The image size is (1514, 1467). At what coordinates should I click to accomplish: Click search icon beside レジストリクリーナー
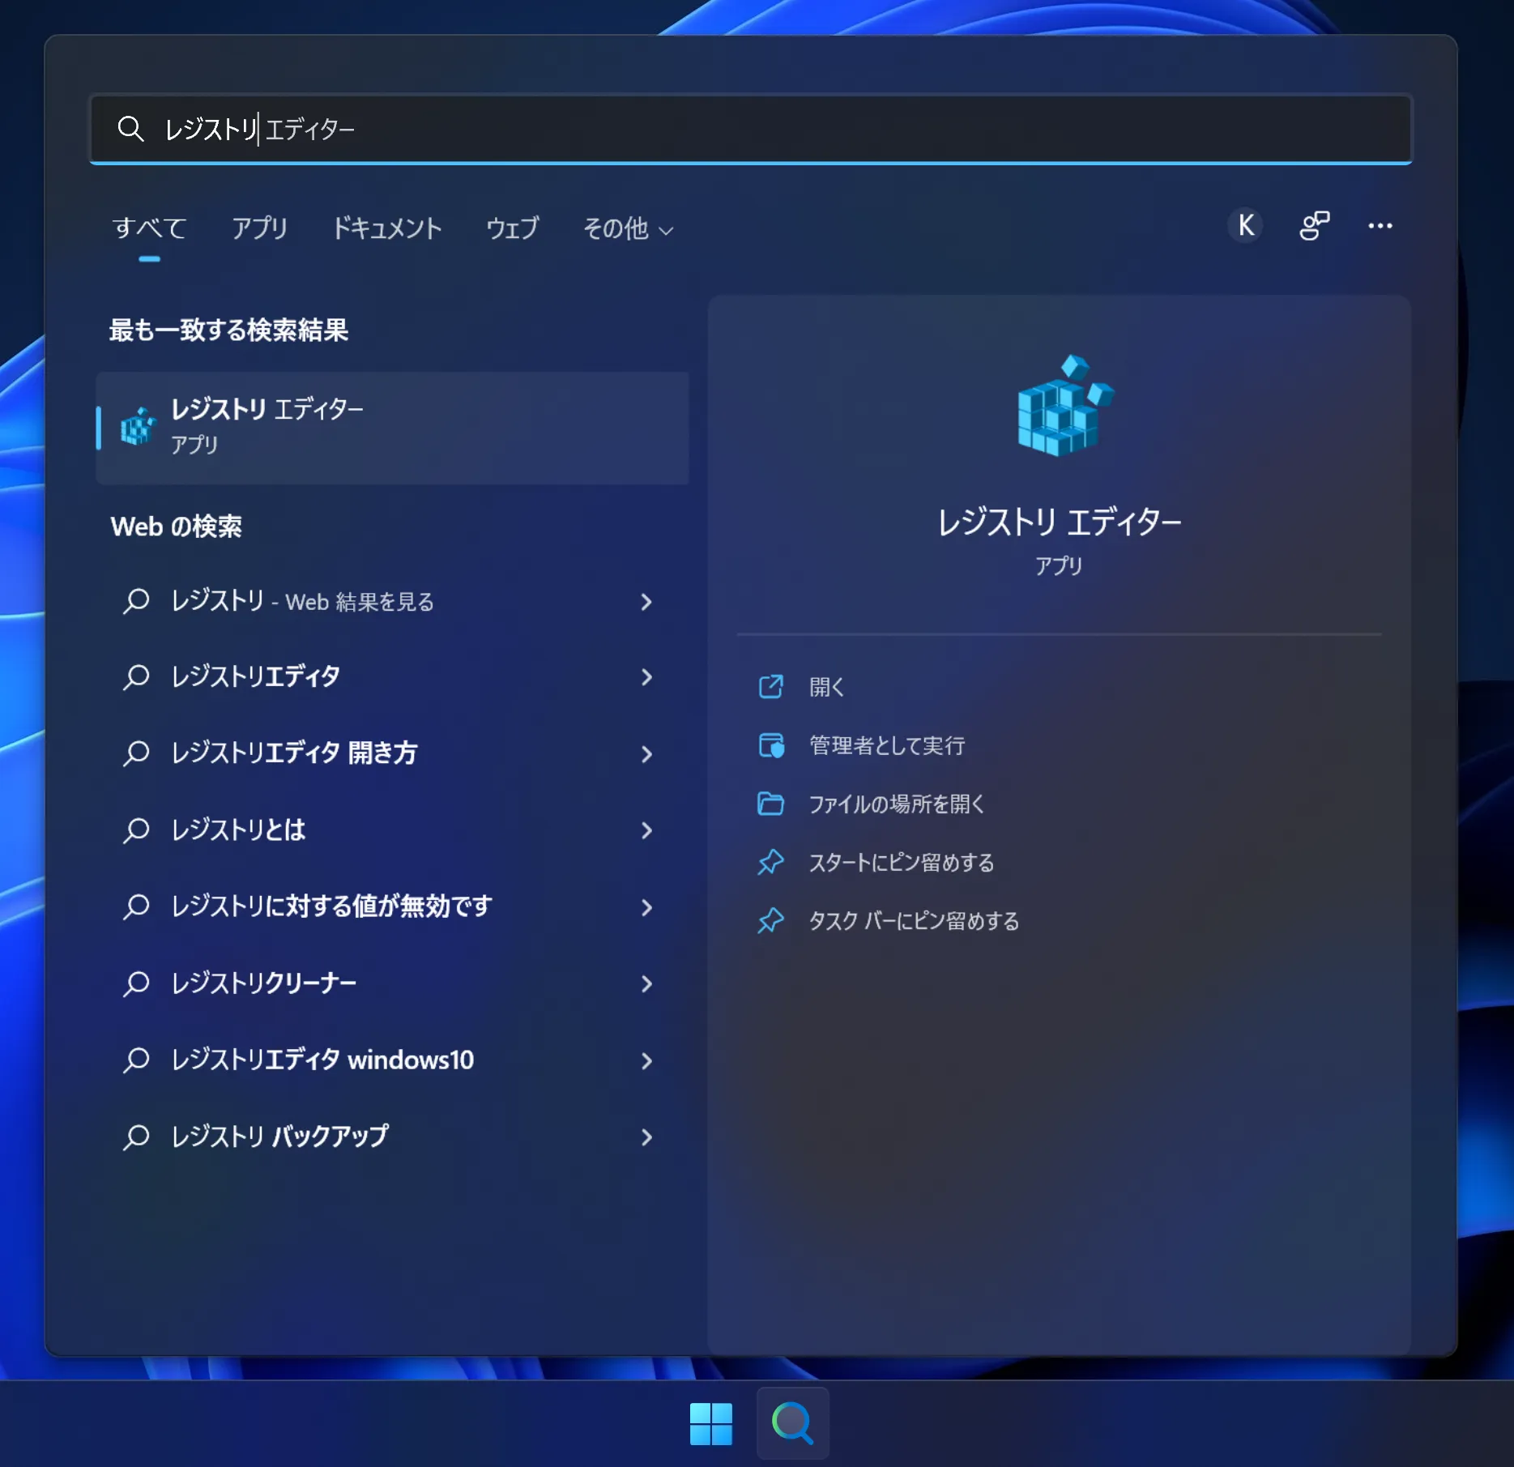(x=136, y=983)
